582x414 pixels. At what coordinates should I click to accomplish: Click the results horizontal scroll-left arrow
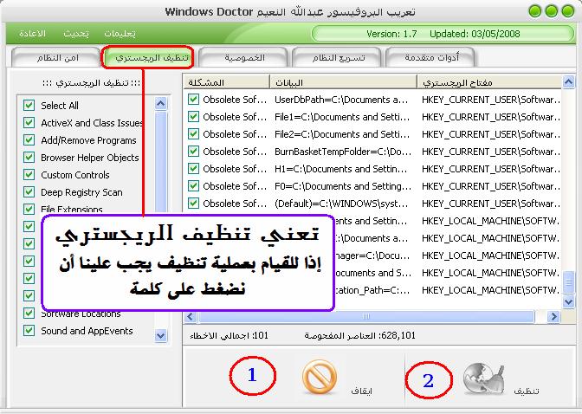click(191, 316)
